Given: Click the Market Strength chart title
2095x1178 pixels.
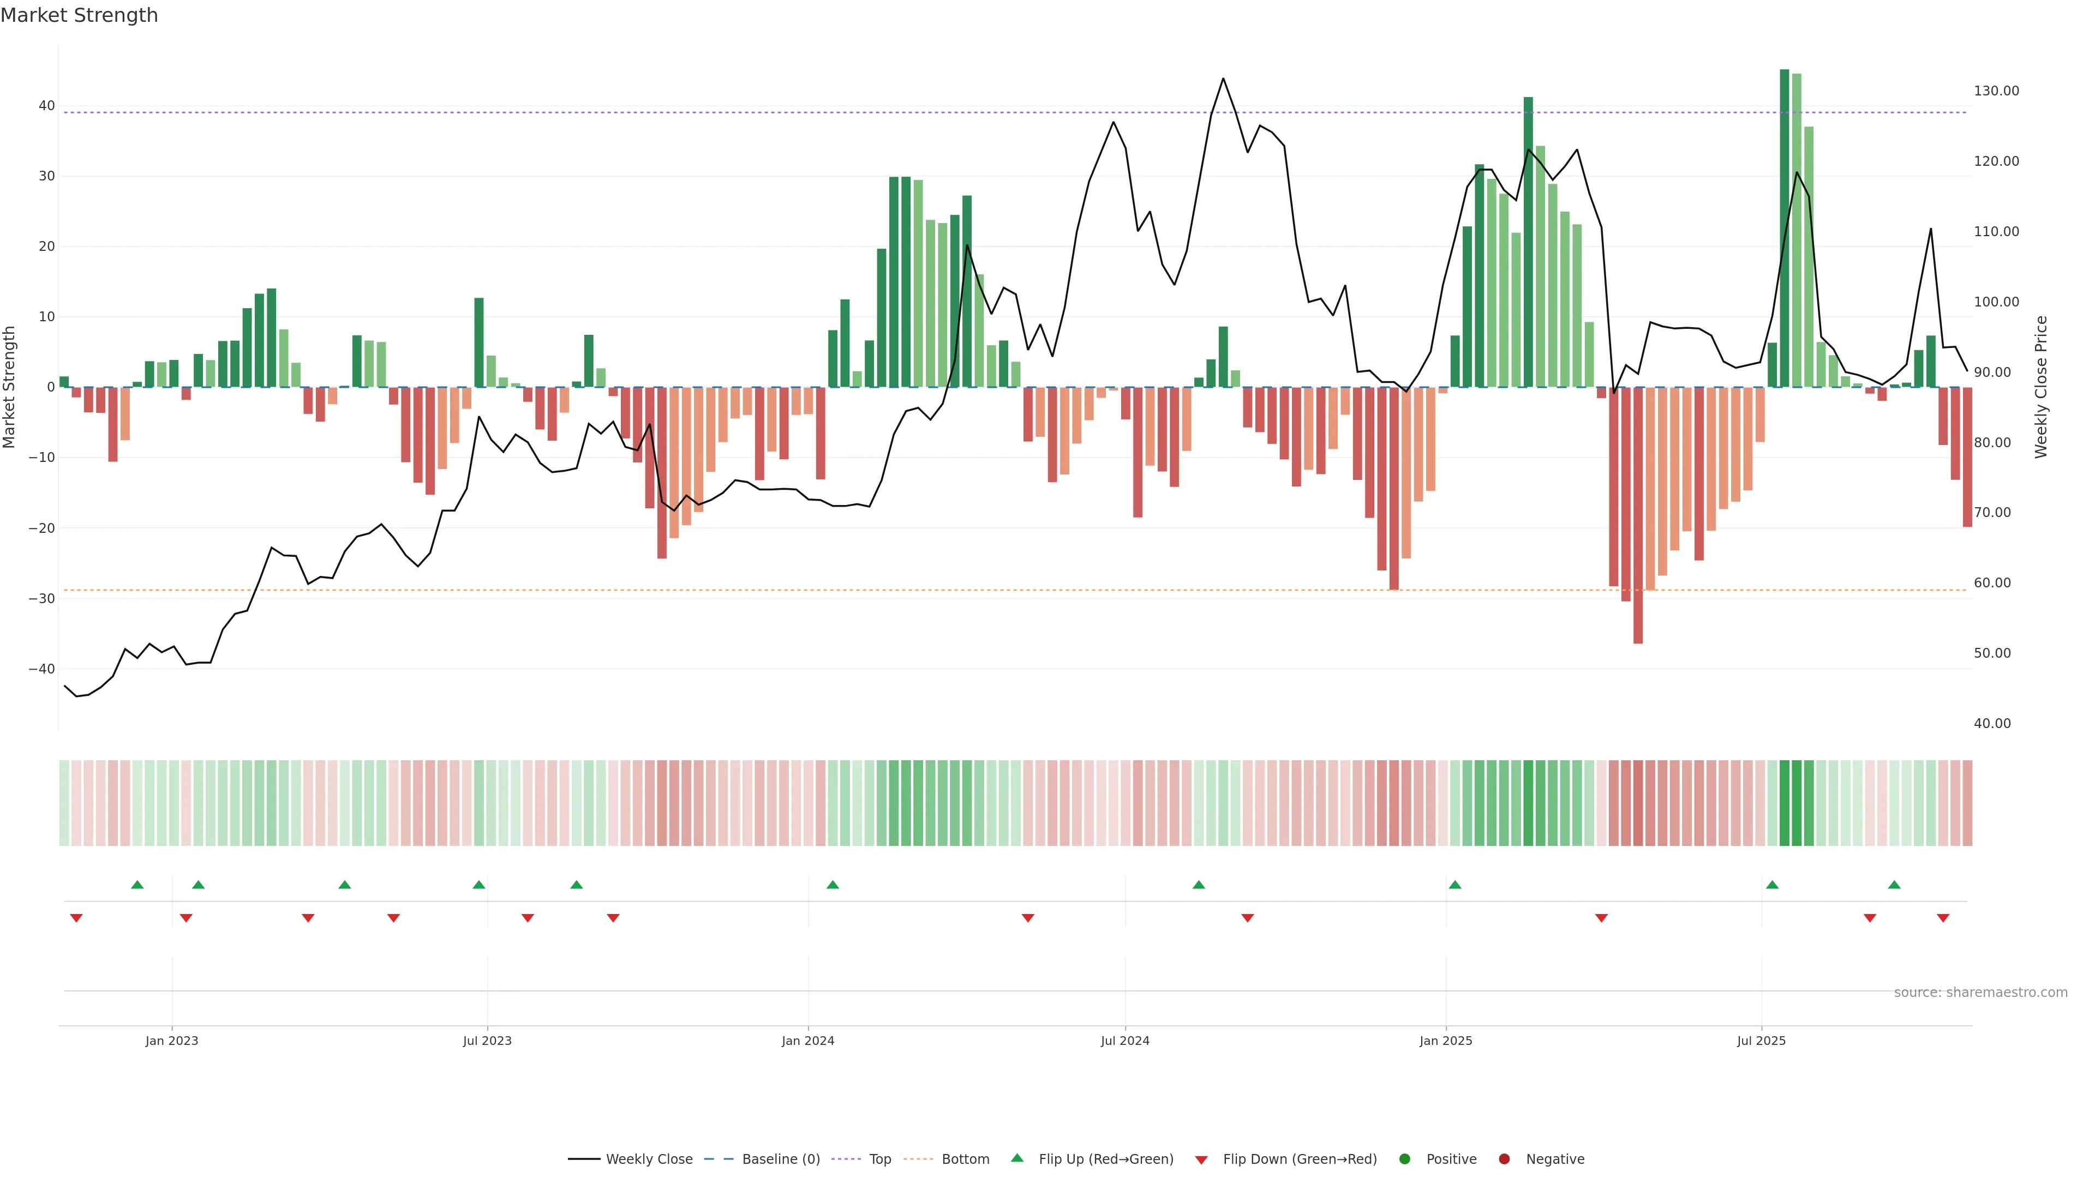Looking at the screenshot, I should 79,15.
